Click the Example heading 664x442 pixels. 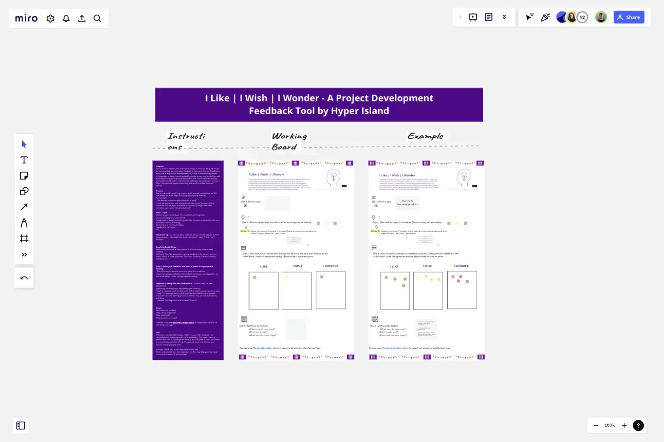pos(426,136)
